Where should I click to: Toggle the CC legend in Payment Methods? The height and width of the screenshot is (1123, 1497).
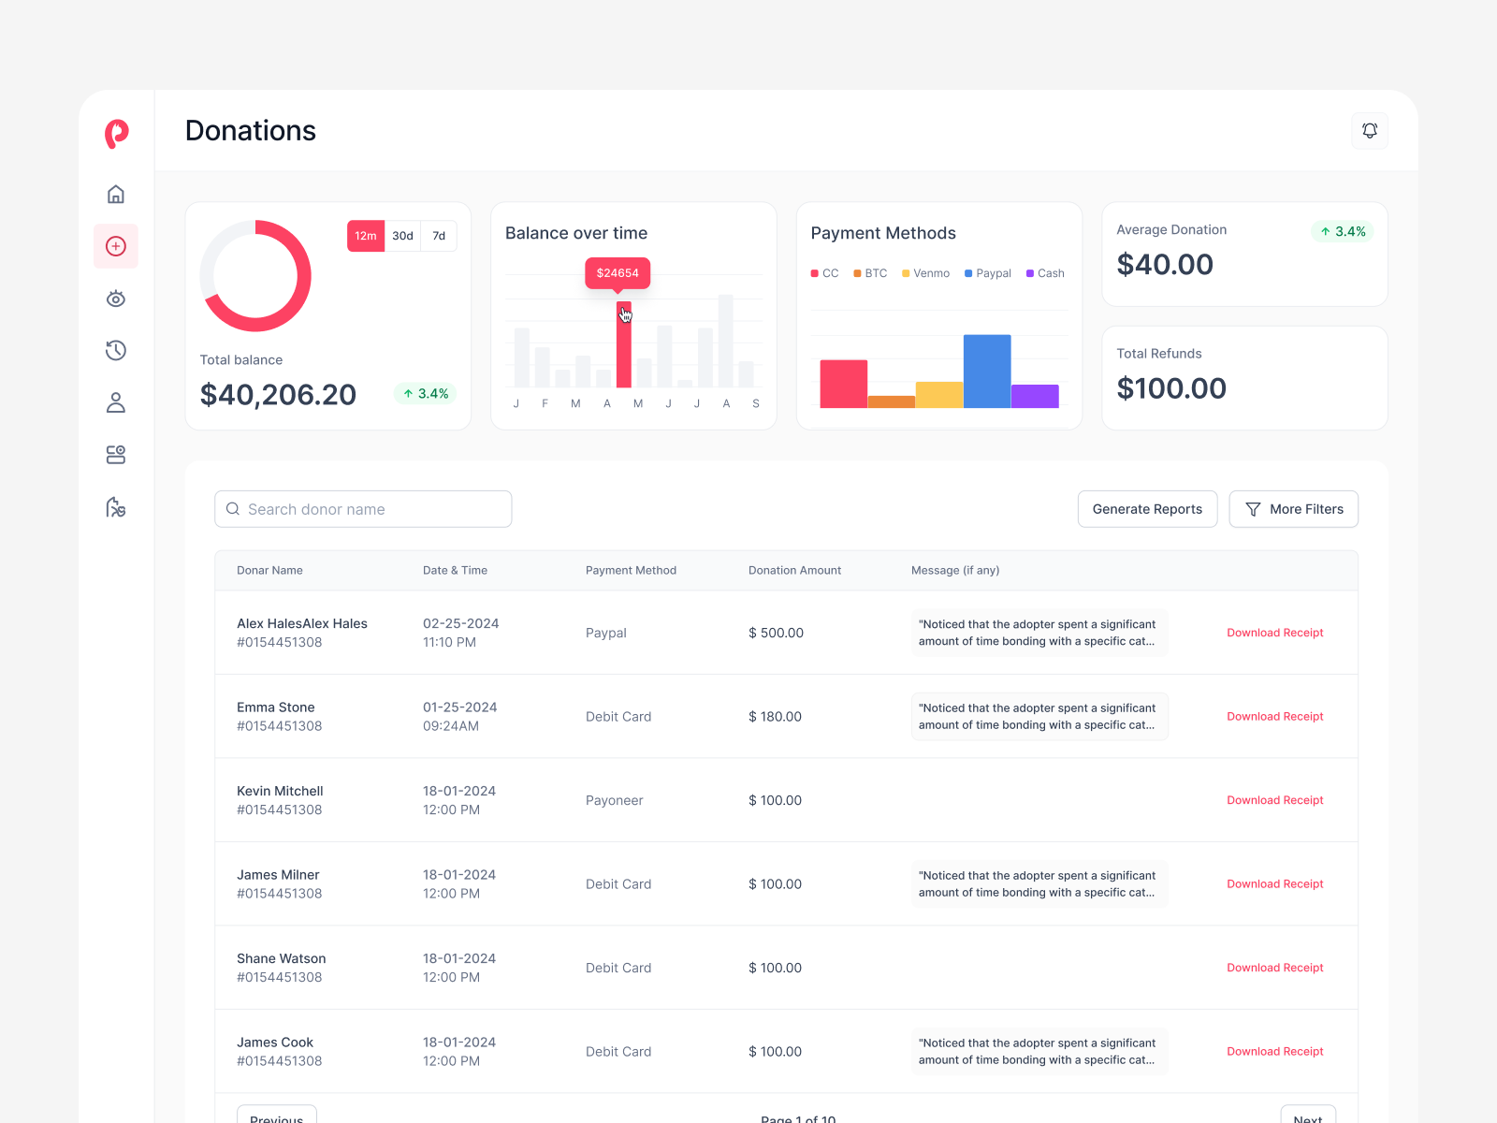click(x=824, y=272)
